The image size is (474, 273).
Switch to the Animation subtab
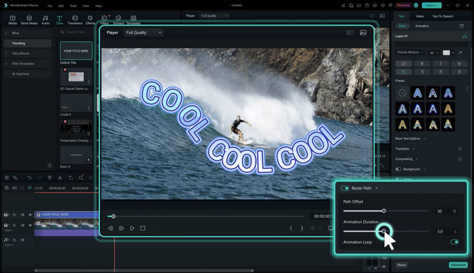[422, 26]
